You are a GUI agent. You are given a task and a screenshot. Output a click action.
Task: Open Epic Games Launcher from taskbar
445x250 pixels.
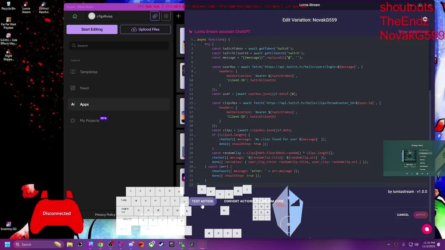point(171,244)
